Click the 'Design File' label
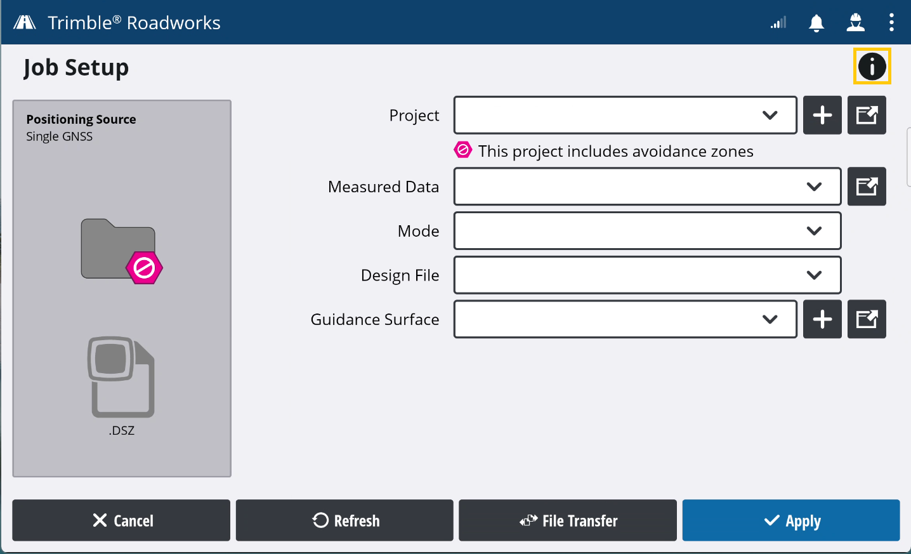The height and width of the screenshot is (554, 911). (400, 275)
